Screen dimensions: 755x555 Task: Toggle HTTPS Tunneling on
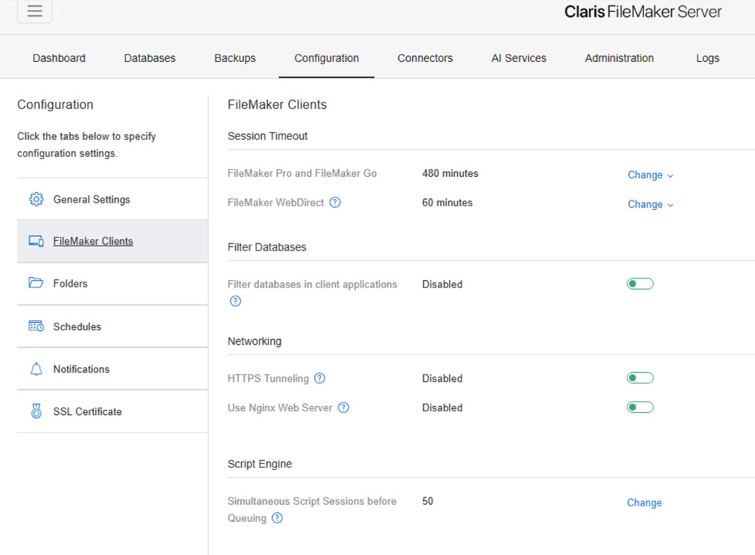[x=640, y=378]
